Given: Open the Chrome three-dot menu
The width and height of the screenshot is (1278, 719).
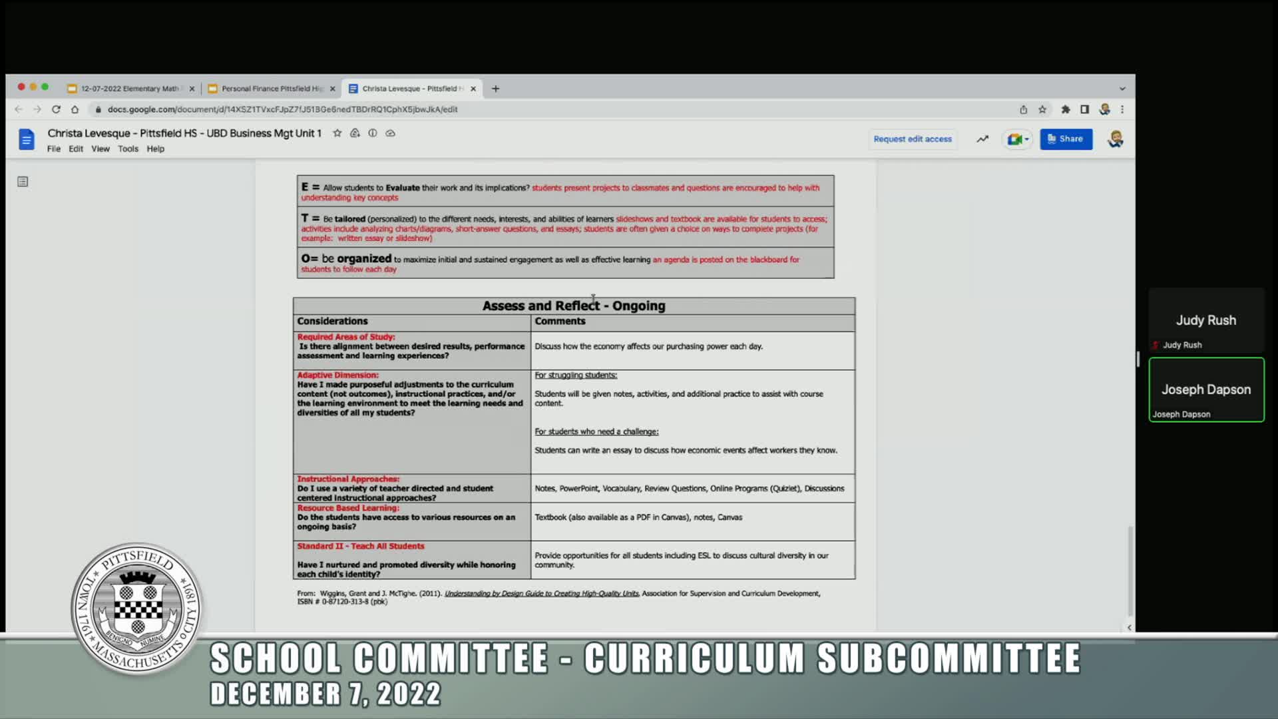Looking at the screenshot, I should point(1122,109).
